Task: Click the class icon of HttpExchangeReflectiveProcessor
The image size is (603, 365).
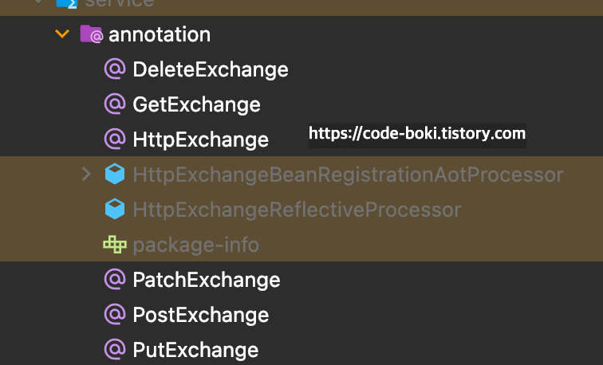Action: pos(115,210)
